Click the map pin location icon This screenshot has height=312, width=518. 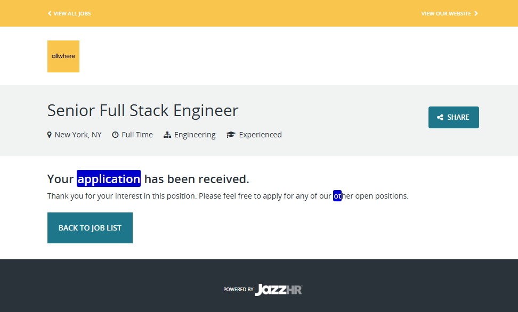click(50, 135)
